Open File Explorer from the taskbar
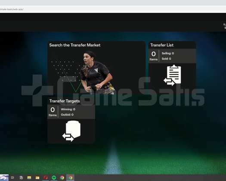The image size is (226, 181). tap(29, 178)
